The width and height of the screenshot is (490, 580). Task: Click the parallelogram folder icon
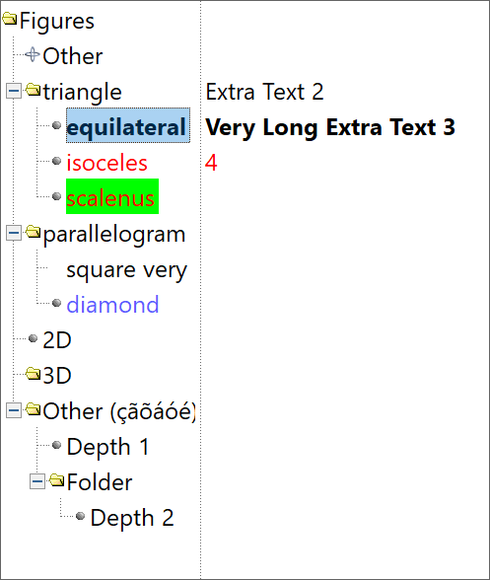pos(33,232)
